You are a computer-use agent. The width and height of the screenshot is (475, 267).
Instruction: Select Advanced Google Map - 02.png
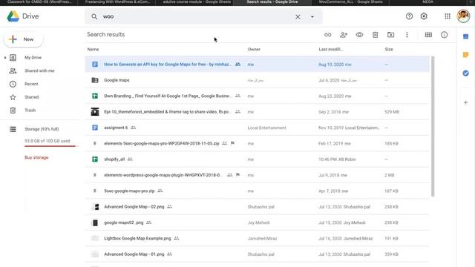(x=258, y=207)
